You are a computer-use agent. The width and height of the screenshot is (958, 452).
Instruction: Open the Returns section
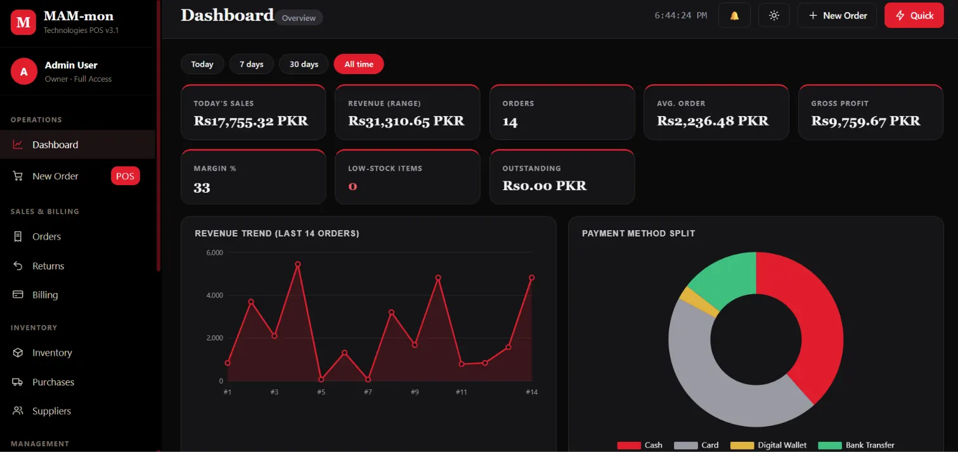[77, 266]
